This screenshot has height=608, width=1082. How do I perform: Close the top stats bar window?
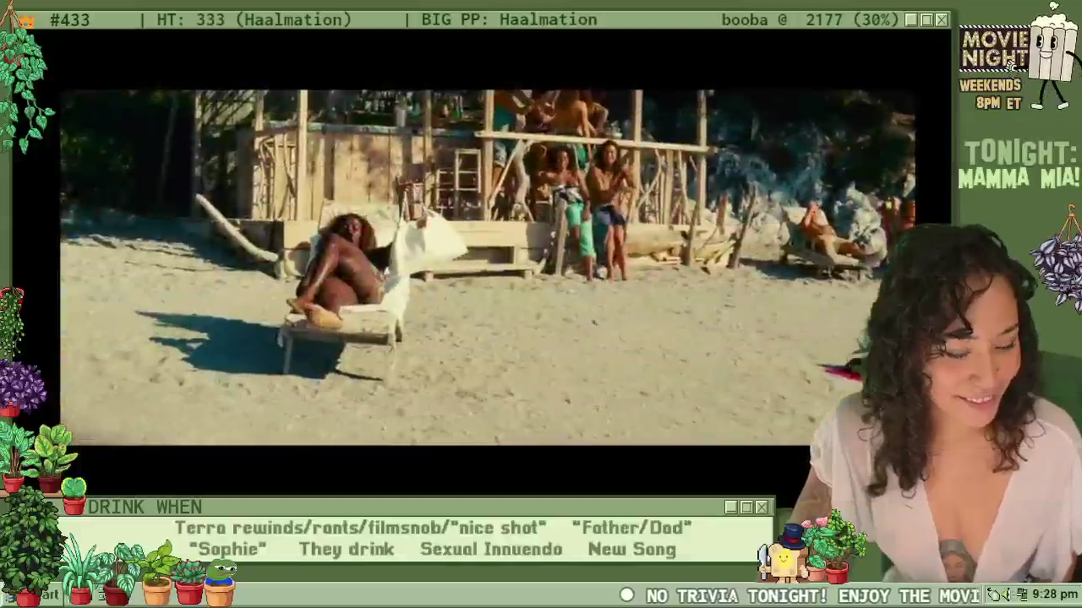point(942,20)
